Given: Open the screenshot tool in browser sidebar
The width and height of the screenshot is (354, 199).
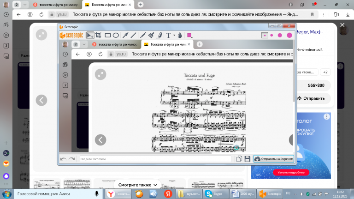Looking at the screenshot, I should click(x=6, y=56).
